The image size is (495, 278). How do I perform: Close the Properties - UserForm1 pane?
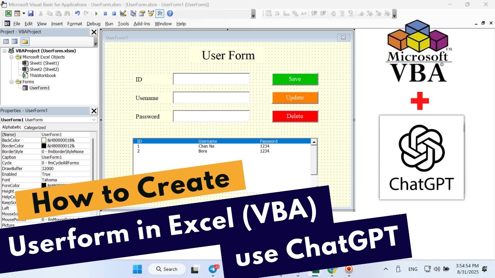point(94,111)
